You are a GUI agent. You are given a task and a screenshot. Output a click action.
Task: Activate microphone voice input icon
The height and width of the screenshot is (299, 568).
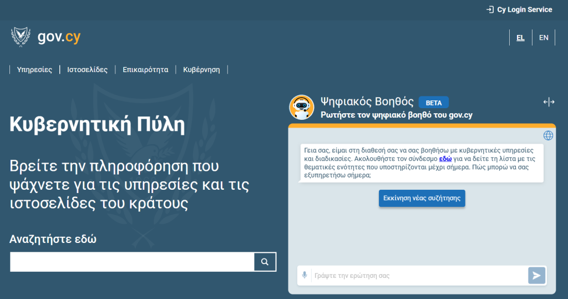305,275
